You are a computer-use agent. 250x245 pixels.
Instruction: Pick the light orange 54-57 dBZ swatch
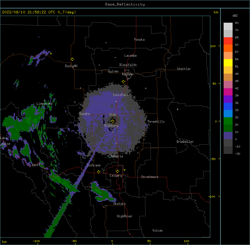[x=228, y=56]
